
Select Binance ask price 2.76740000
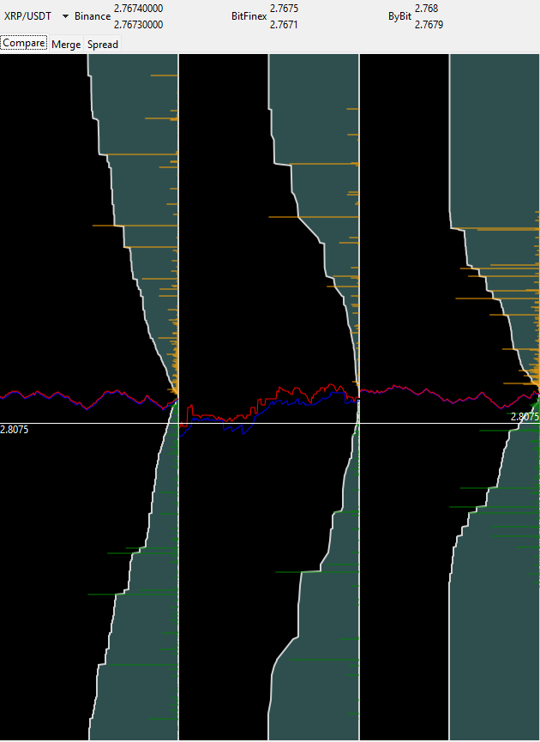(x=139, y=9)
